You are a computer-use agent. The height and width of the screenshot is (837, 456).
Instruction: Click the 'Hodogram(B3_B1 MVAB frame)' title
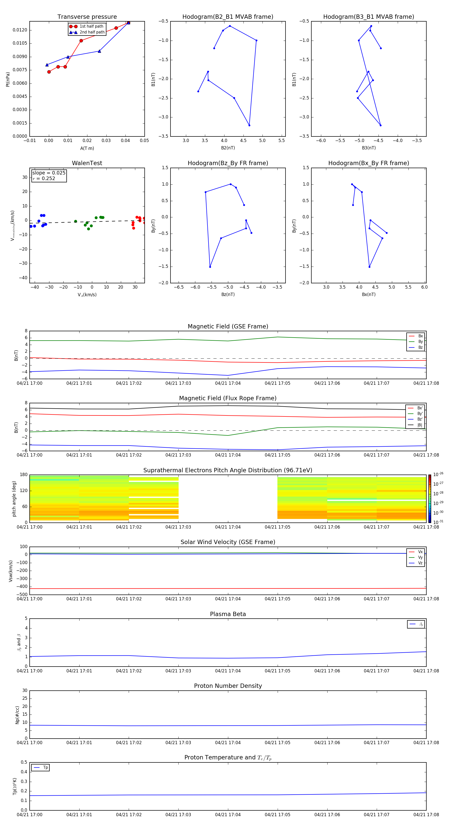click(368, 16)
